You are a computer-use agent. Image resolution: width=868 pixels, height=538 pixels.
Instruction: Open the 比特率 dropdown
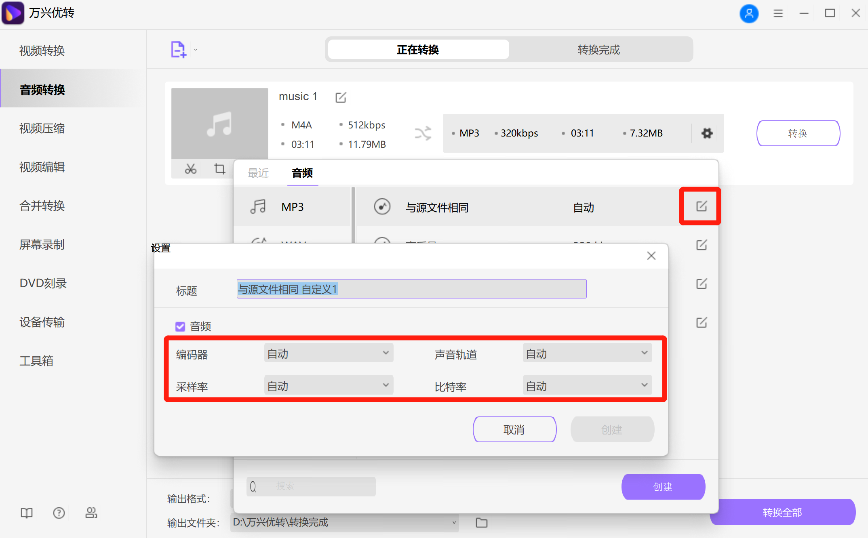click(586, 385)
